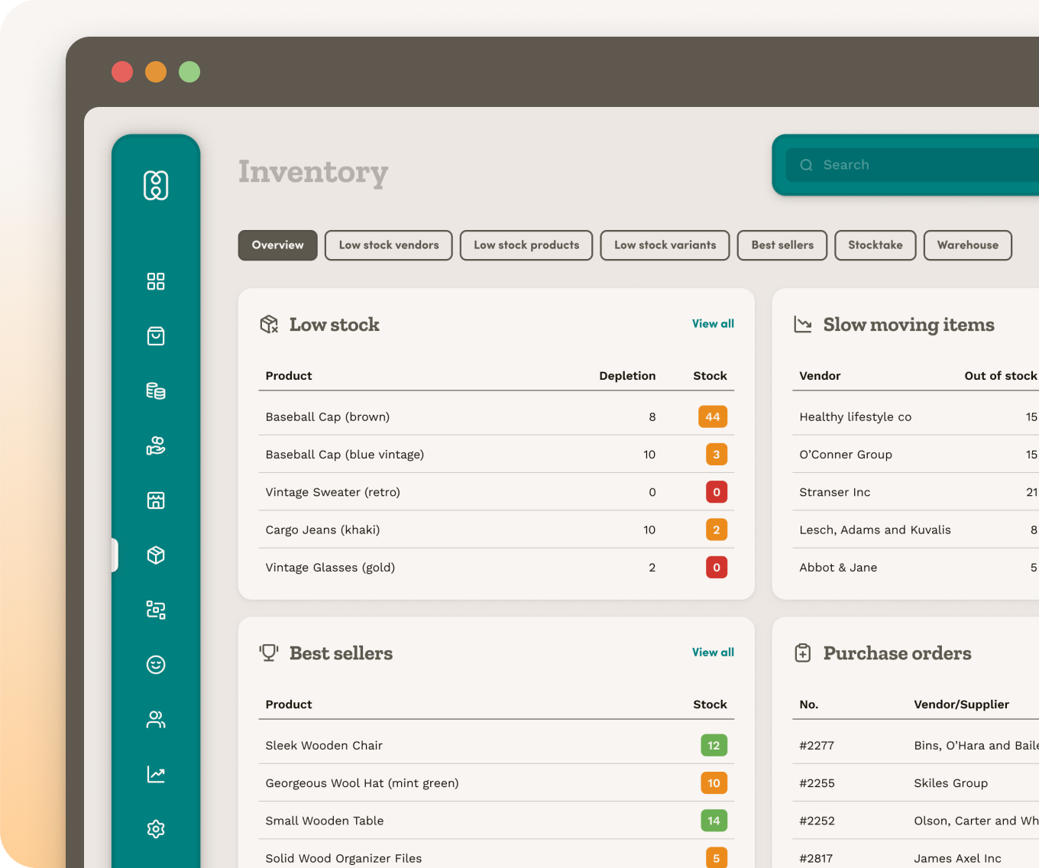The image size is (1039, 868).
Task: Open the Low stock products tab
Action: point(526,245)
